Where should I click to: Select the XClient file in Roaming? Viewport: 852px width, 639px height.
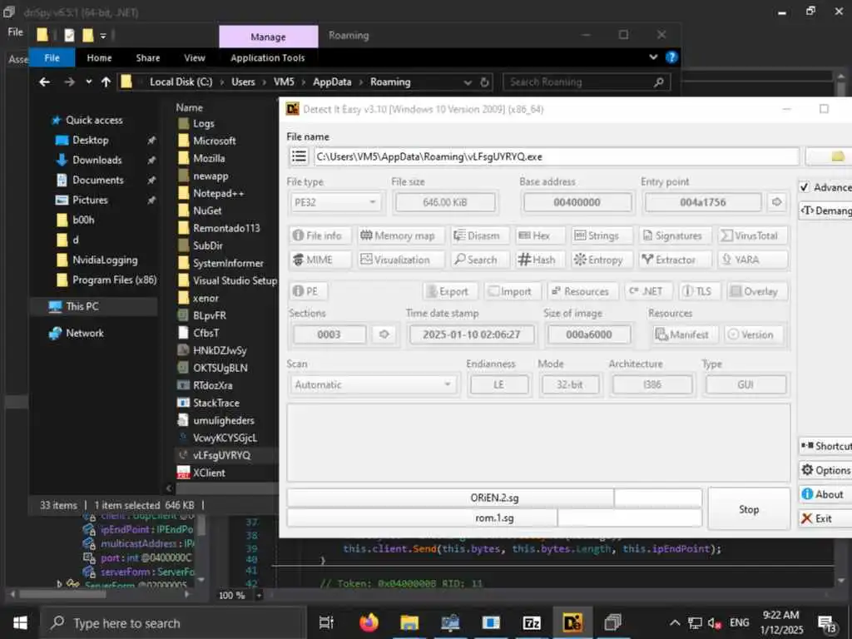point(209,473)
